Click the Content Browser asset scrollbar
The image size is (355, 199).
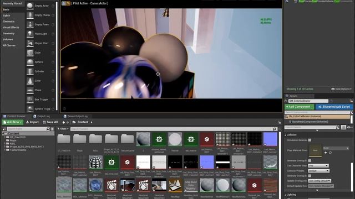pyautogui.click(x=280, y=166)
